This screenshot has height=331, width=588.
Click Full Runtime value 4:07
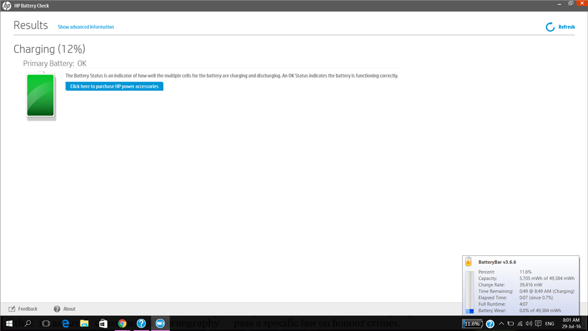click(x=524, y=304)
